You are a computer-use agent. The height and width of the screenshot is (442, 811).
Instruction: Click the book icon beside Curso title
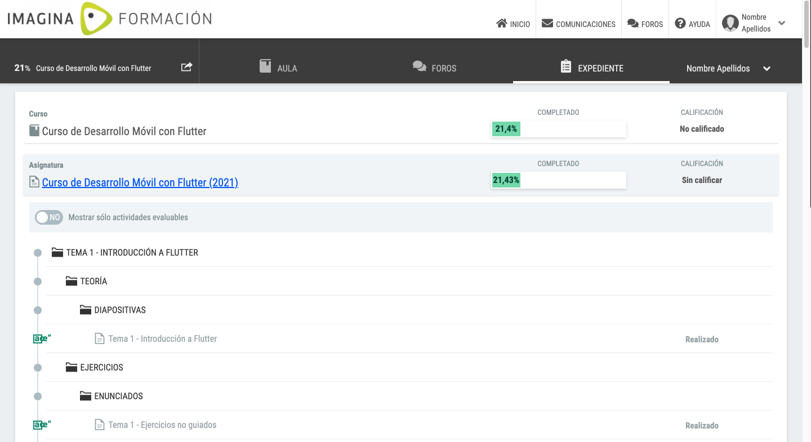coord(34,131)
